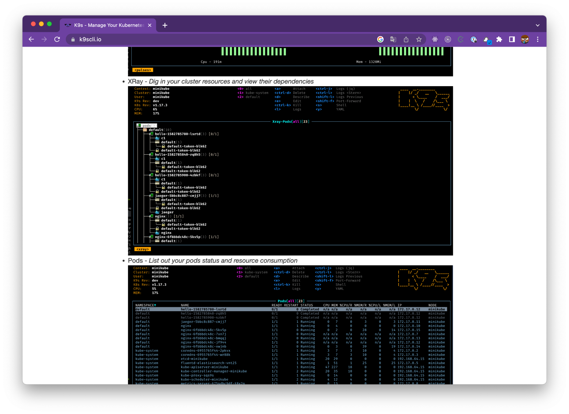Screen dimensions: 569x414
Task: Click the "RESTART" column header in Pods table
Action: pyautogui.click(x=291, y=305)
